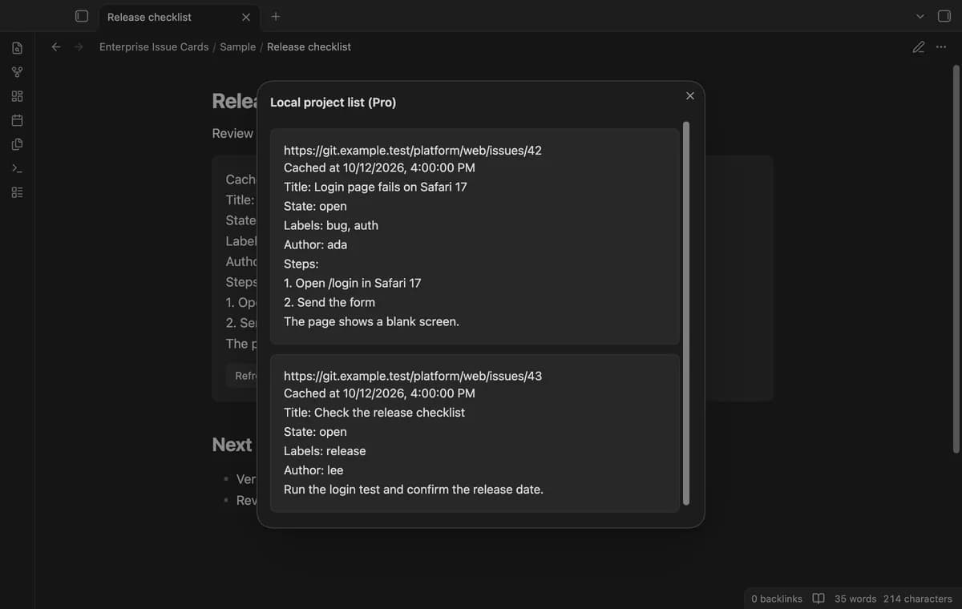Navigate back with the left arrow
Screen dimensions: 962x609
click(x=56, y=46)
